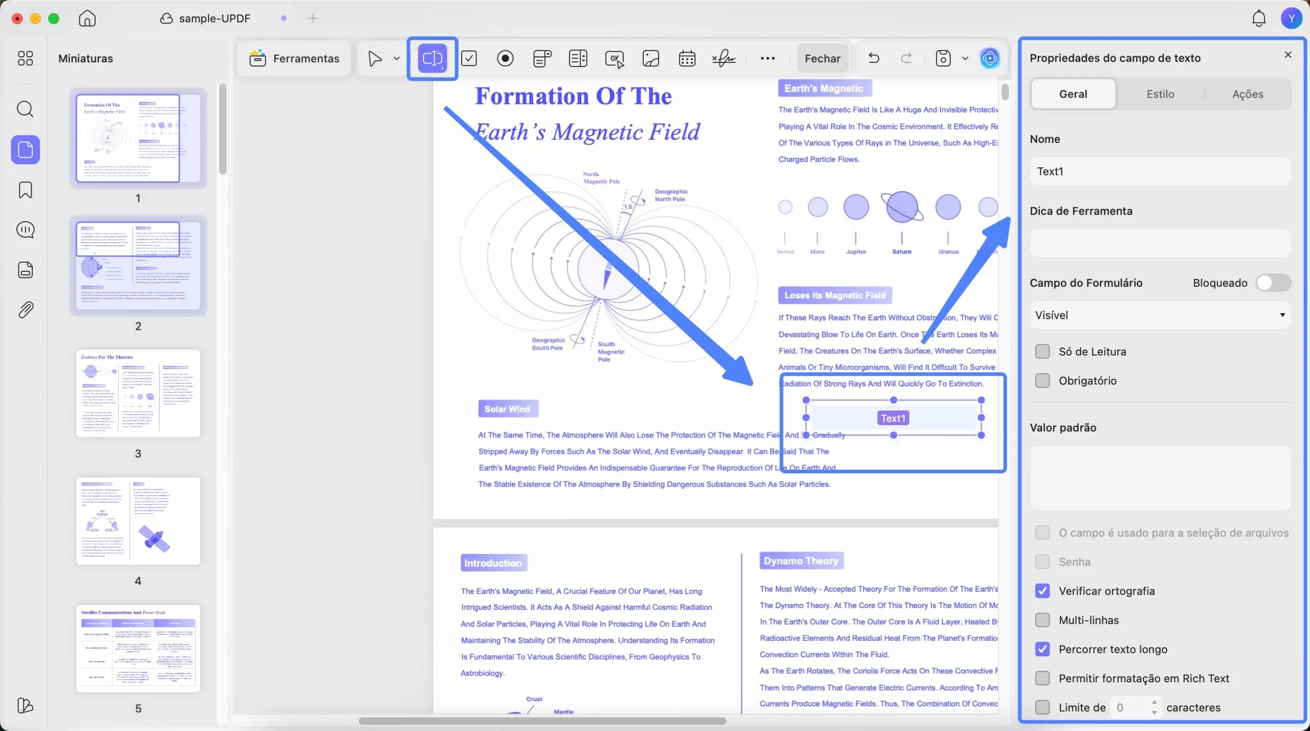Open page 5 thumbnail
The height and width of the screenshot is (731, 1310).
point(138,648)
